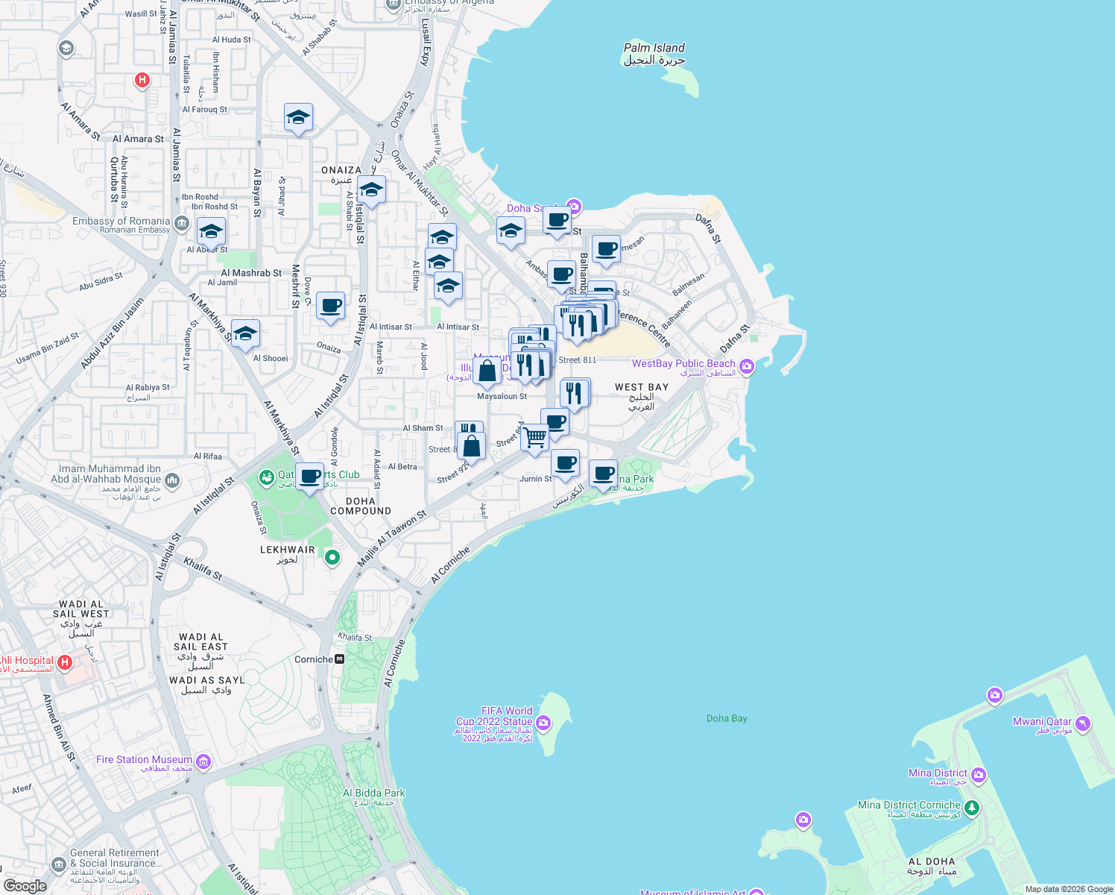
Task: Click the ferry icon near Mwani Qatar
Action: (x=1081, y=723)
